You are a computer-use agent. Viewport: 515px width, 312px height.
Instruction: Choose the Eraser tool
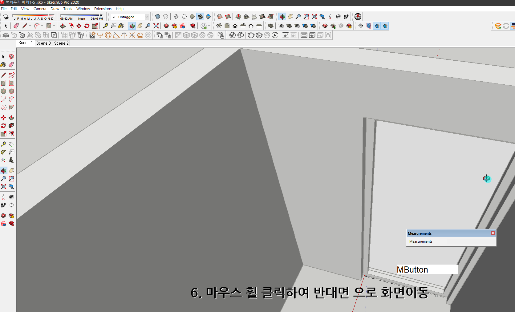[11, 65]
